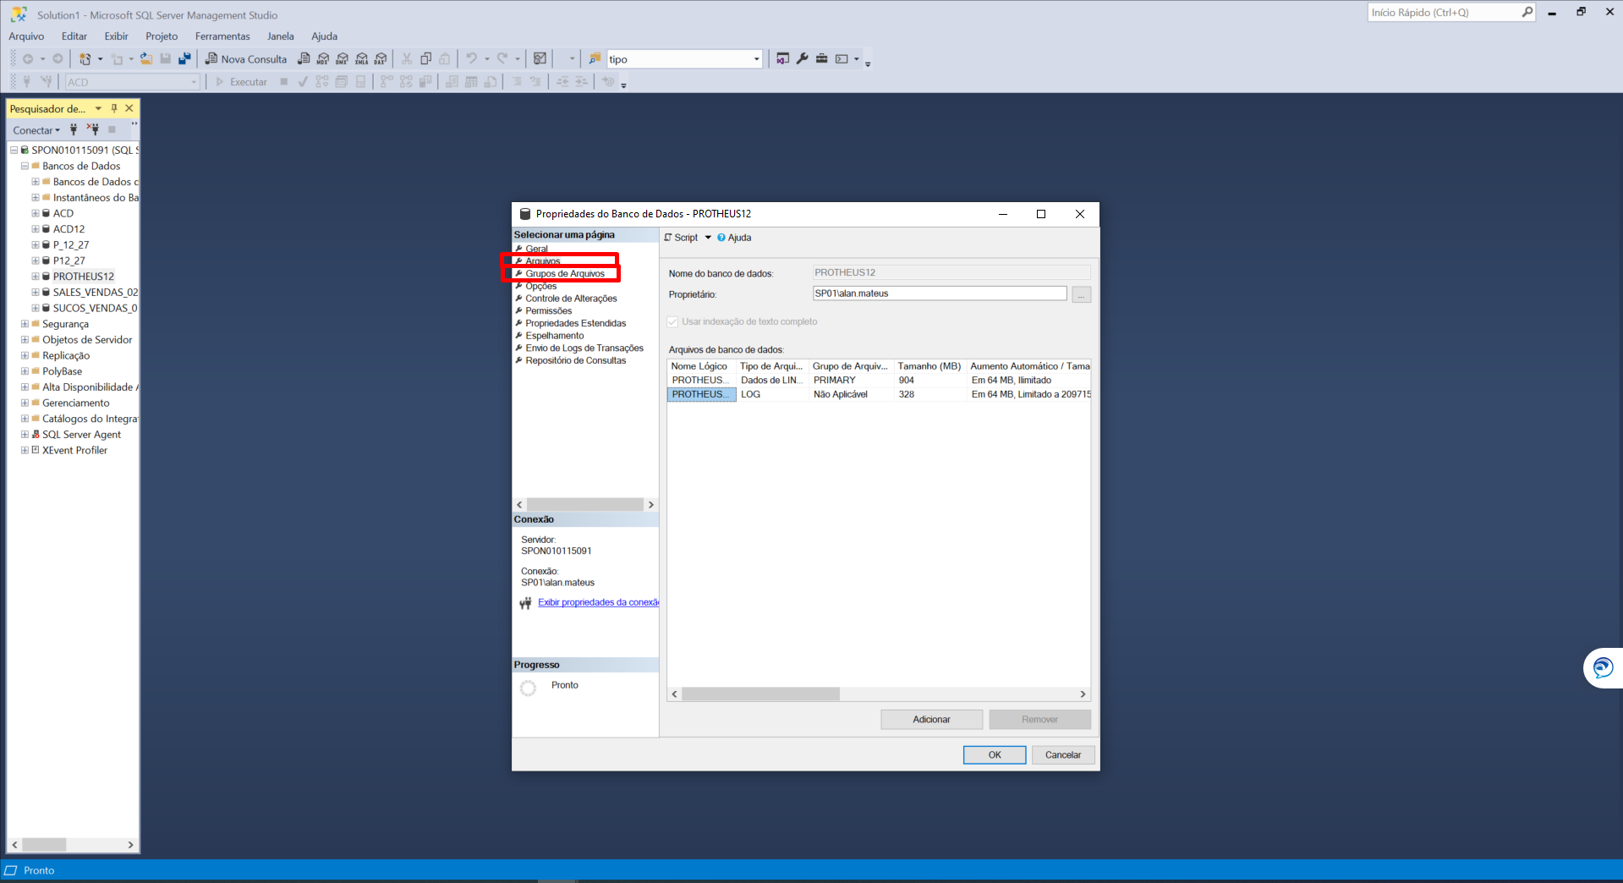The height and width of the screenshot is (883, 1623).
Task: Open the Janela menu
Action: [281, 36]
